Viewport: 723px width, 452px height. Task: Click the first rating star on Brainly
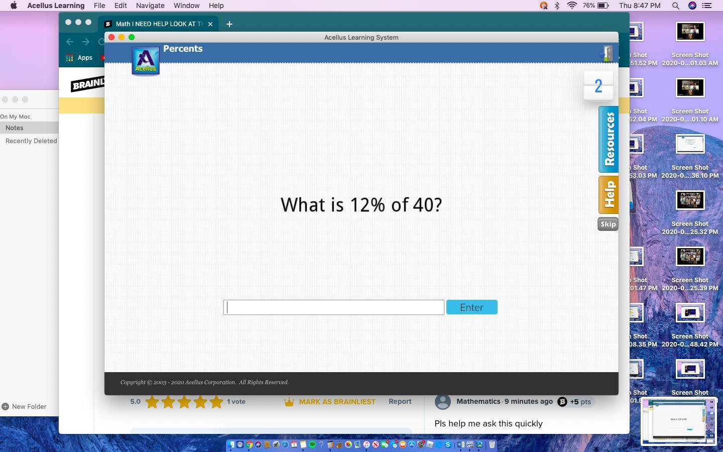152,402
